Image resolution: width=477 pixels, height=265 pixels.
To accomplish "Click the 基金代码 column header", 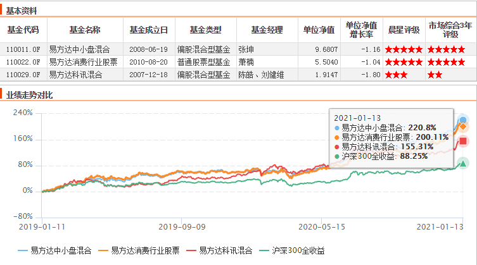I will (23, 30).
